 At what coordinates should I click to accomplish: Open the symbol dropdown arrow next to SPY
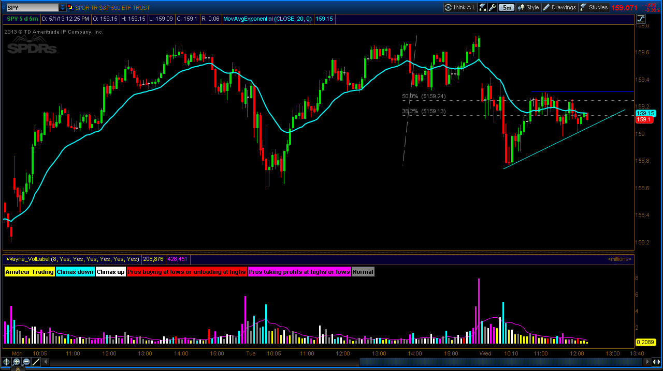(63, 7)
